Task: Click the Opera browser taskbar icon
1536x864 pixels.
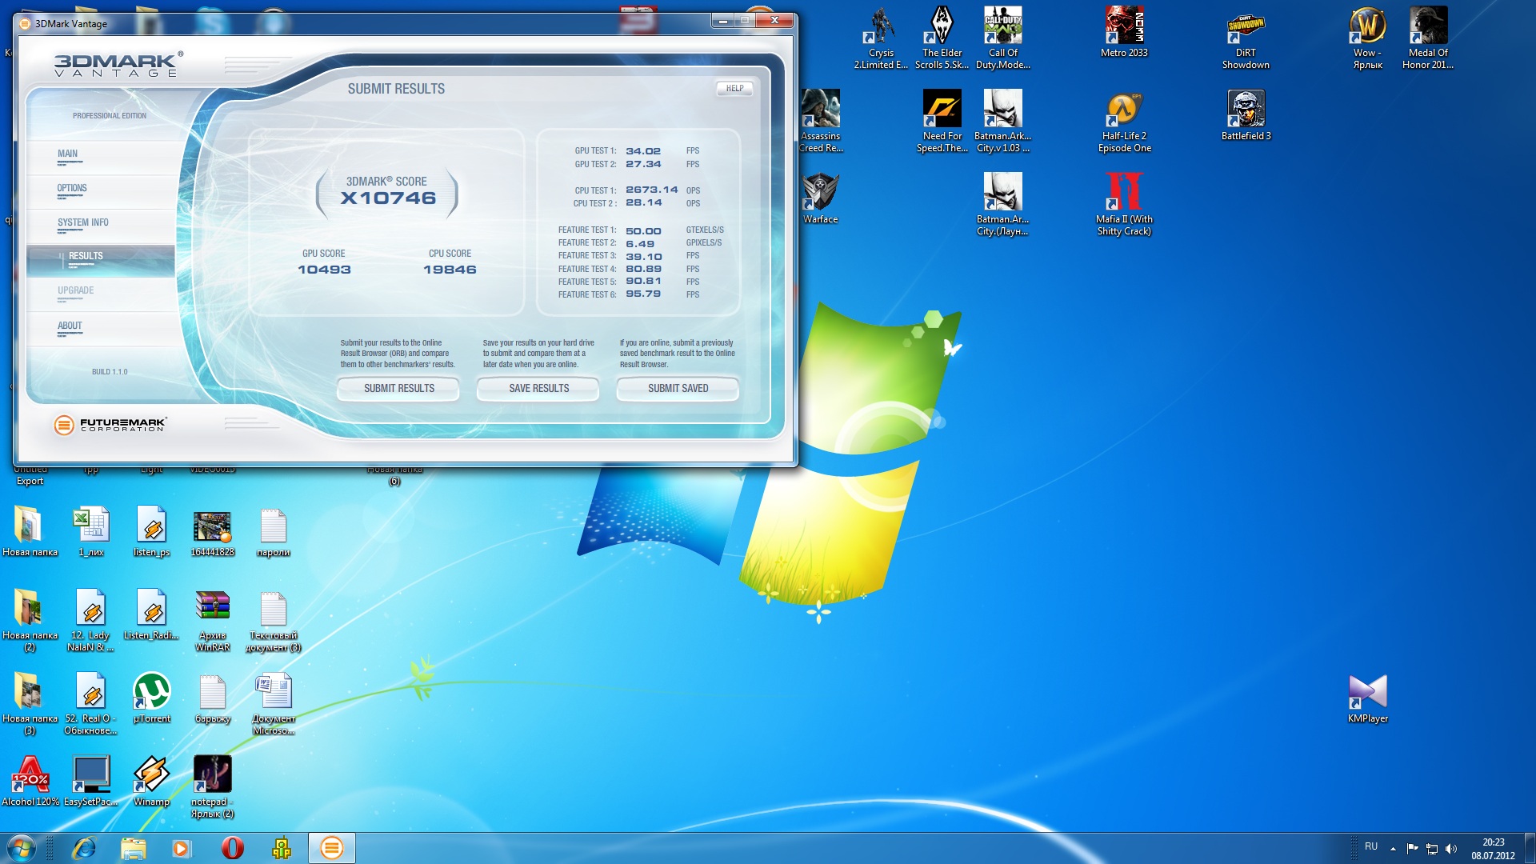Action: 232,848
